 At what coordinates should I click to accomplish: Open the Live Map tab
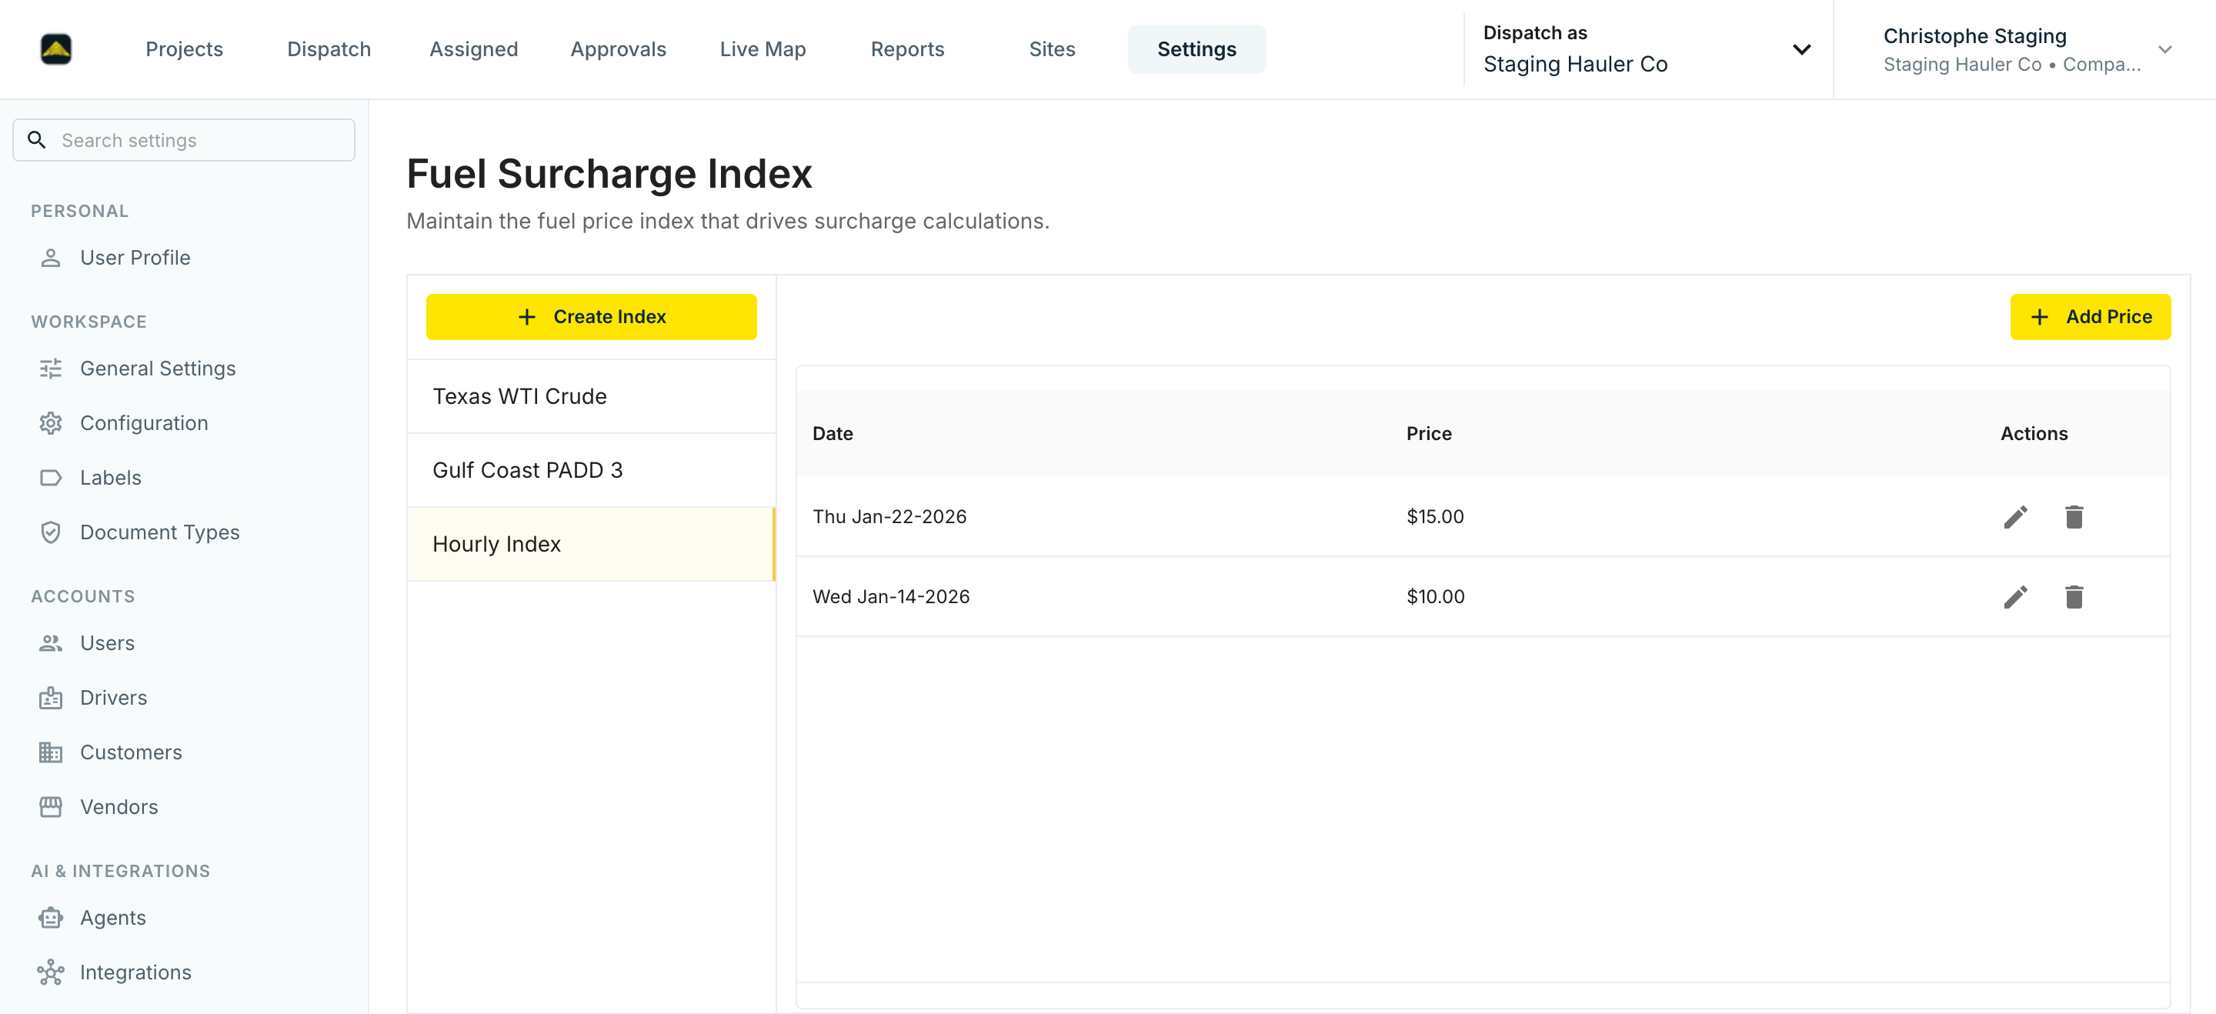763,49
